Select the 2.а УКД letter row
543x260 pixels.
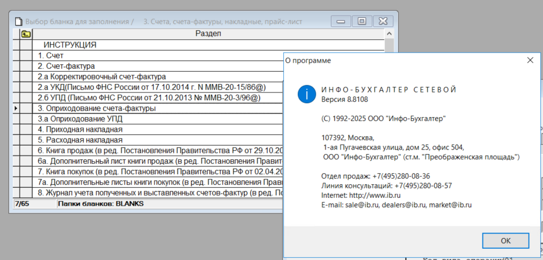point(158,87)
